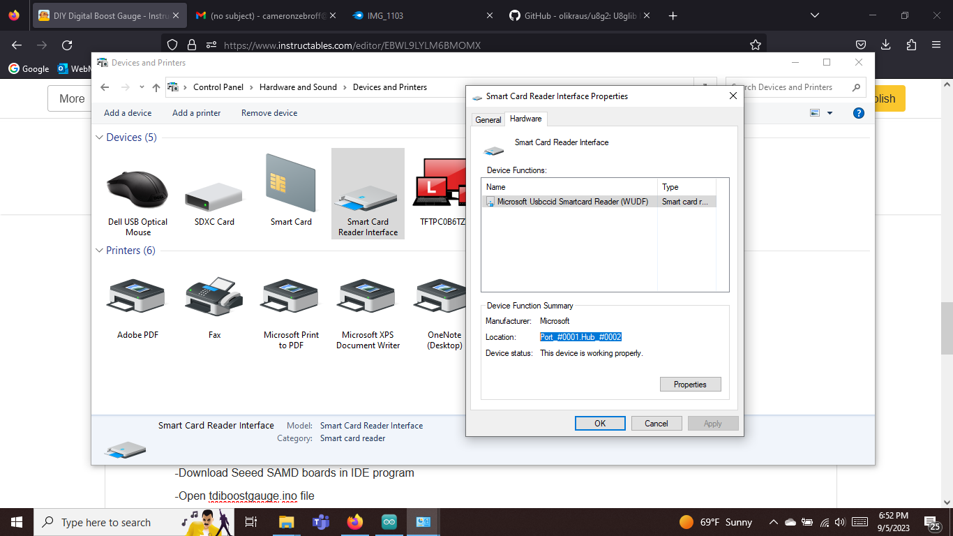Go up one level in Control Panel

coord(156,87)
